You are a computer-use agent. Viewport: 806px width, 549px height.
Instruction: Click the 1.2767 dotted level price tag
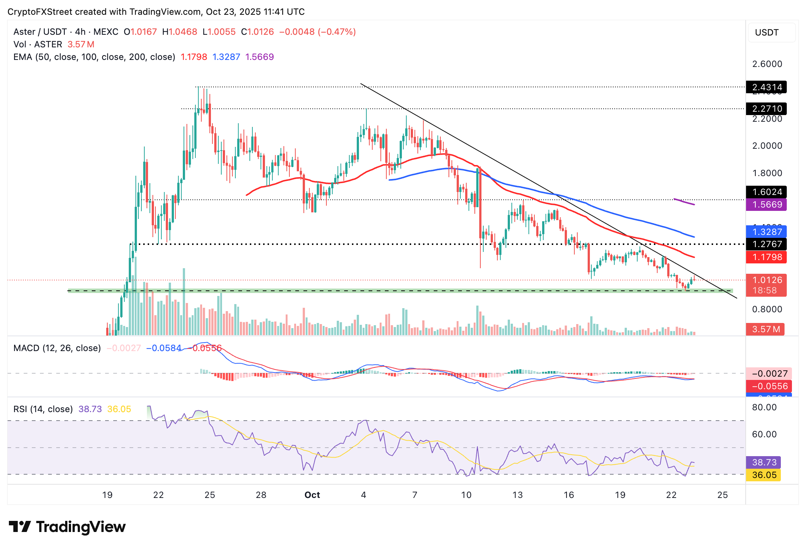(x=766, y=244)
